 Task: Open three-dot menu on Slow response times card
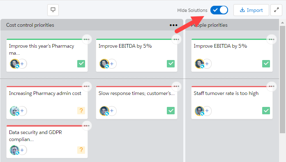pyautogui.click(x=176, y=86)
